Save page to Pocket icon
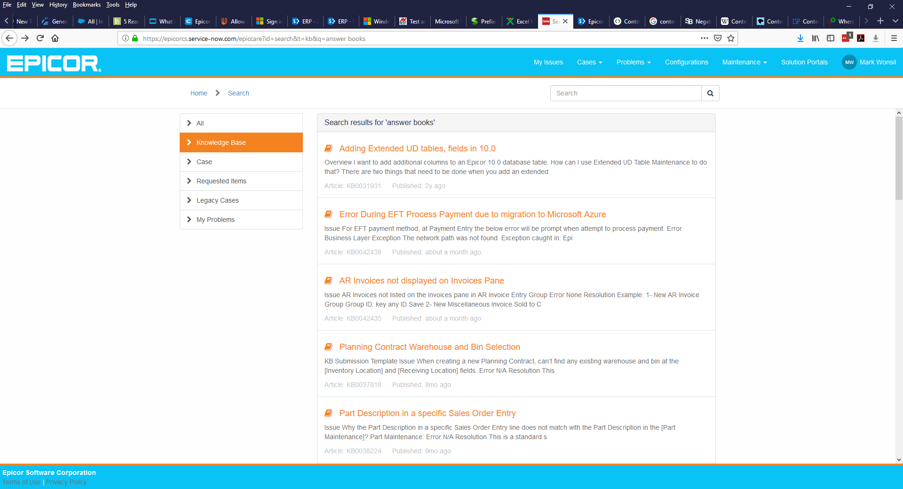This screenshot has width=903, height=489. pos(718,38)
